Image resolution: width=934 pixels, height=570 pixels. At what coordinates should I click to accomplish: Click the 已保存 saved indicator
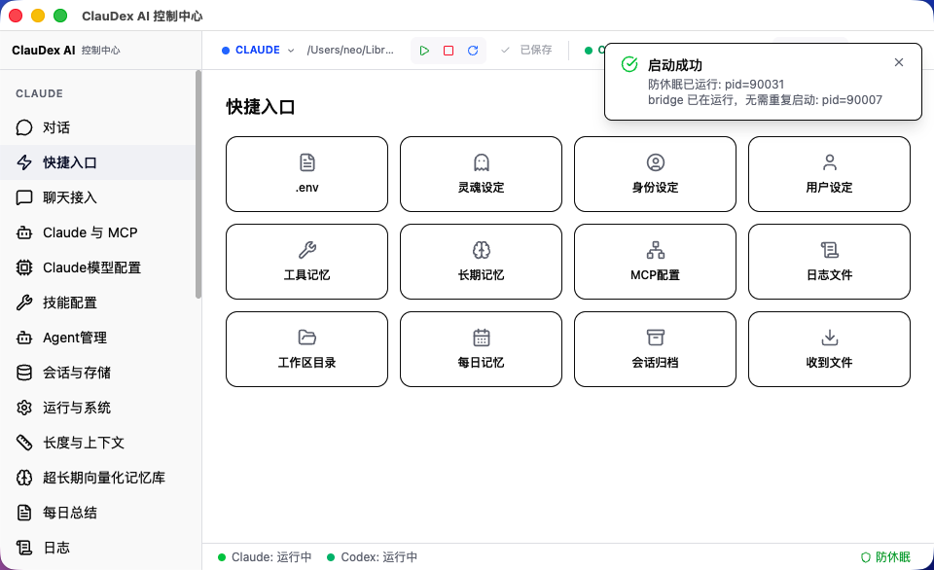click(527, 50)
